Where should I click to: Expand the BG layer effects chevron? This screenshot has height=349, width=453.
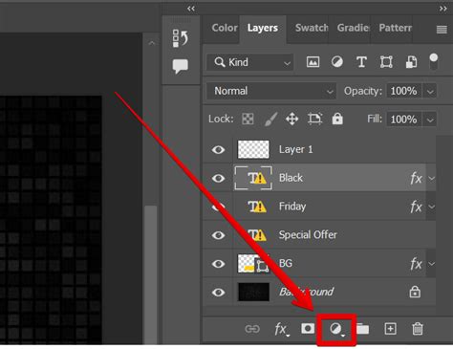coord(431,264)
